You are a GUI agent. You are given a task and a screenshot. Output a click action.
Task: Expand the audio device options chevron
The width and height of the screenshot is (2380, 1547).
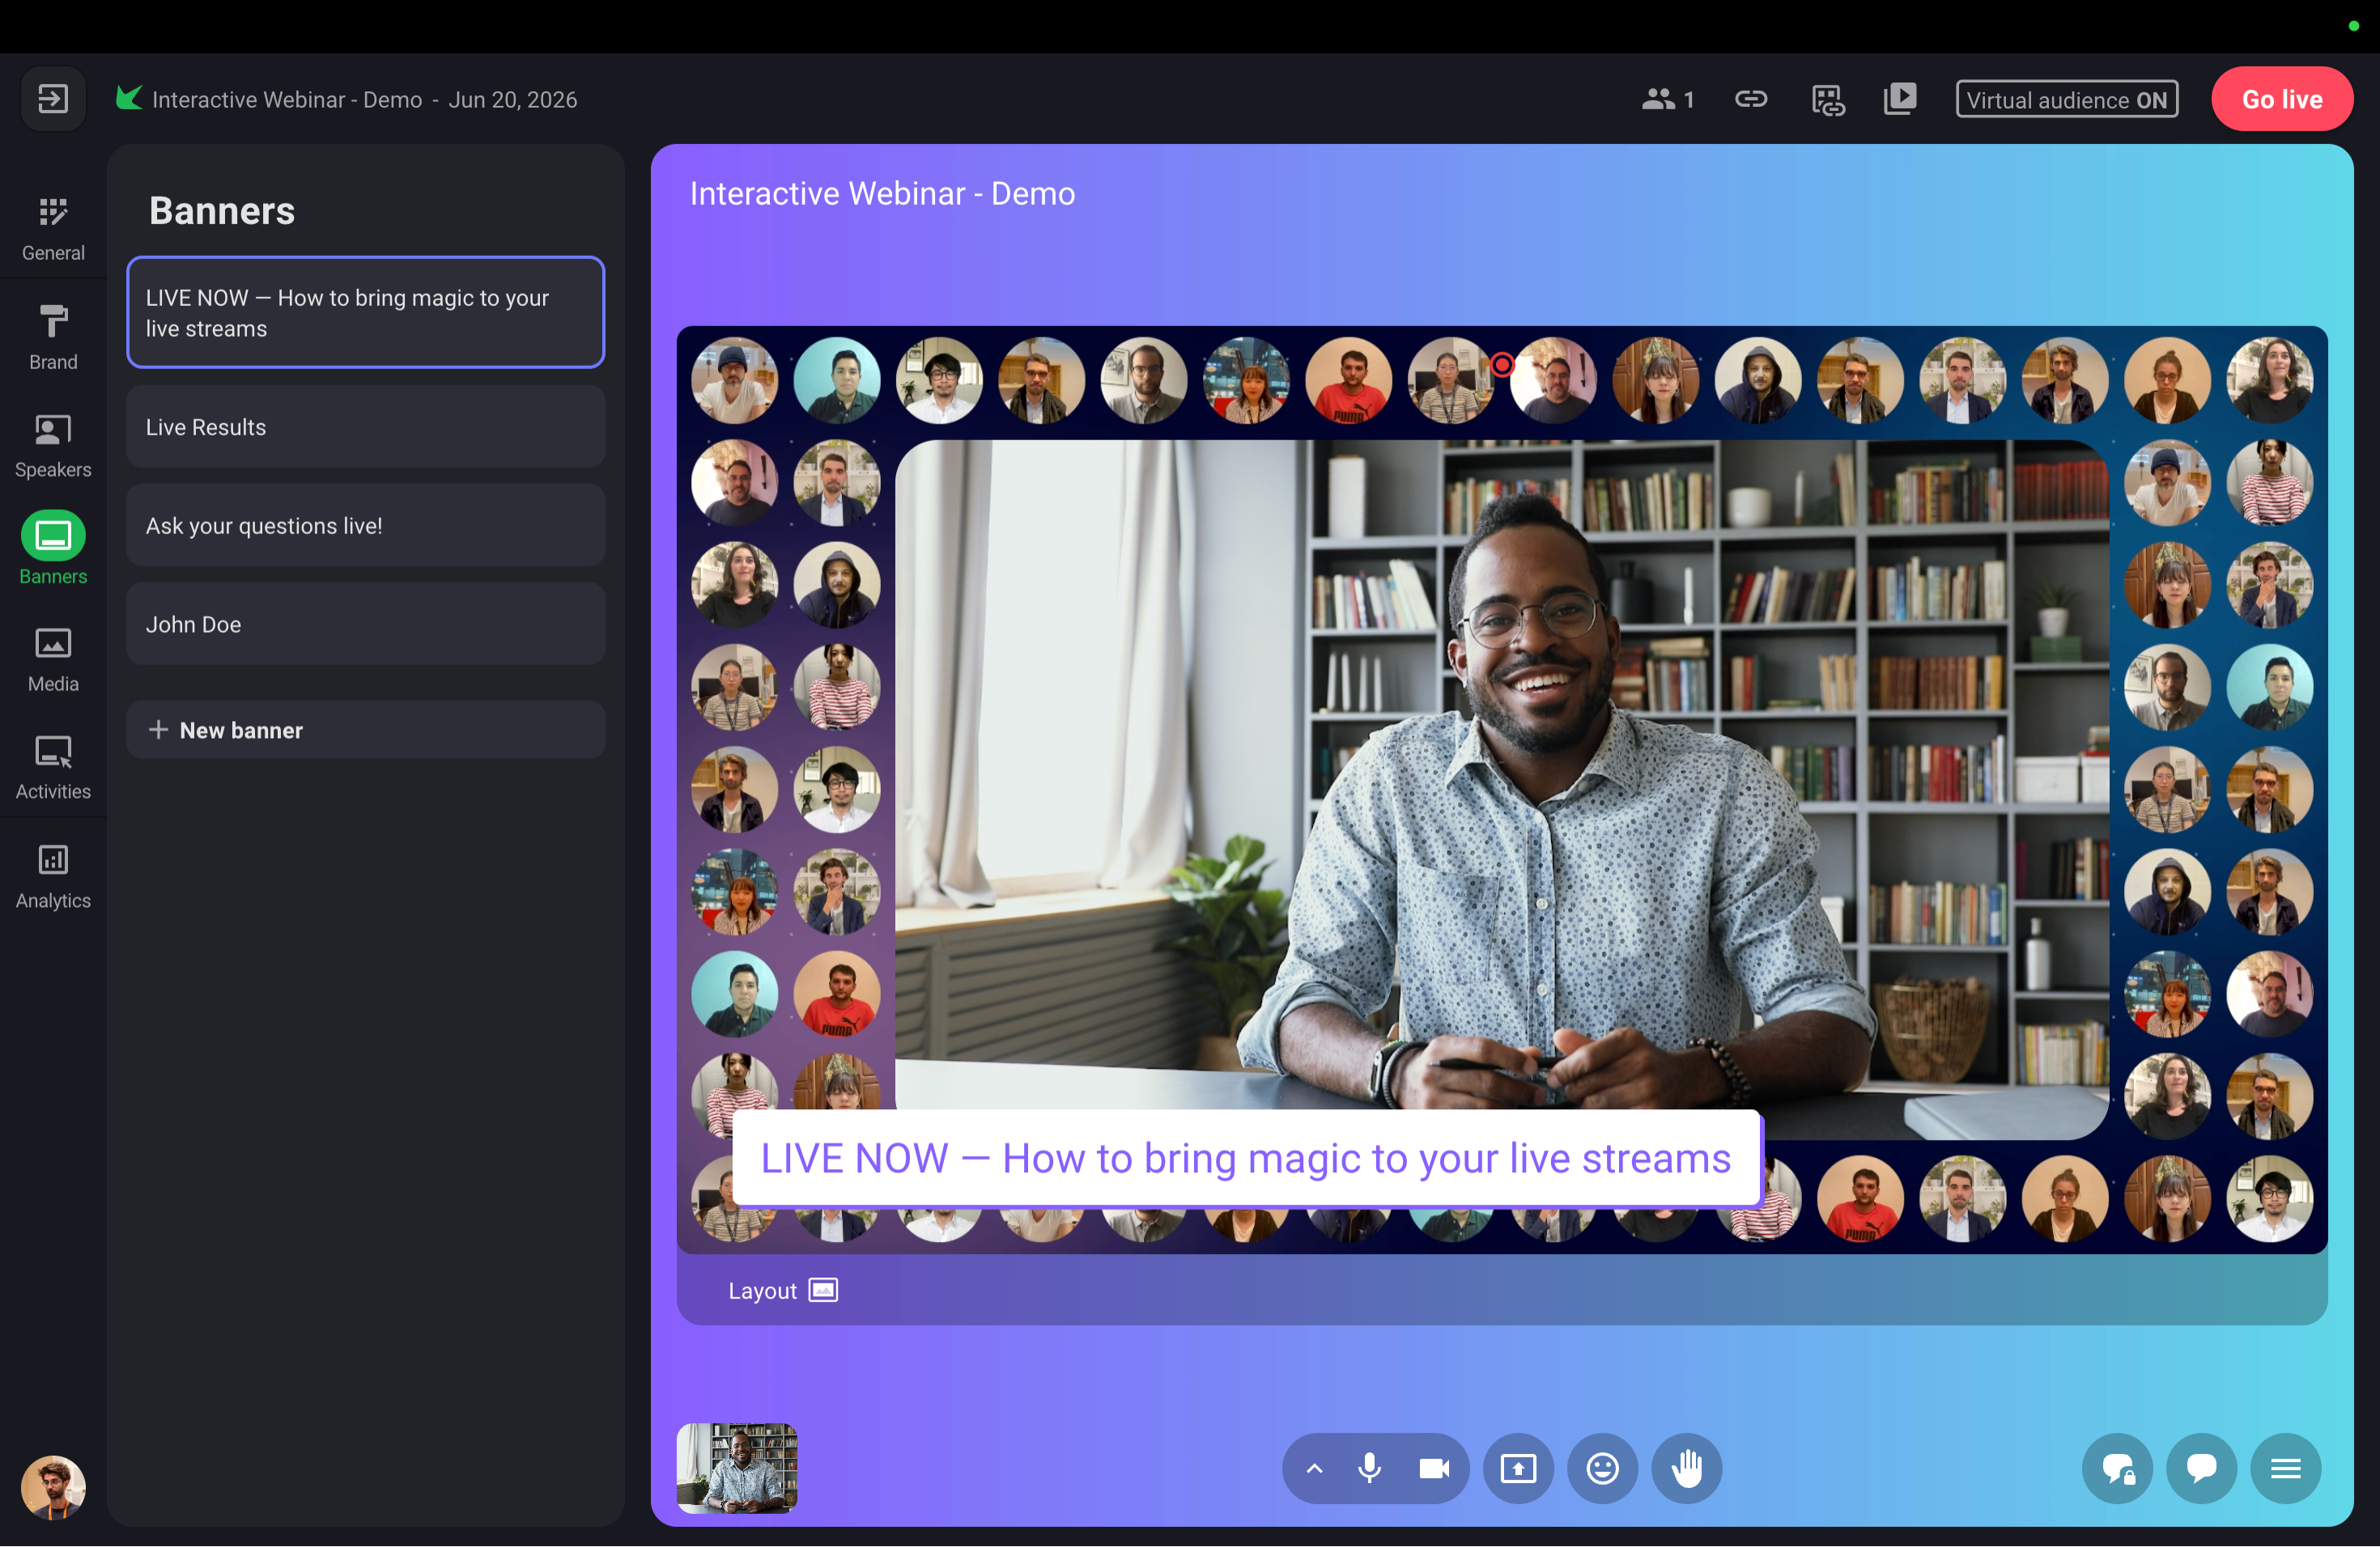[1315, 1469]
